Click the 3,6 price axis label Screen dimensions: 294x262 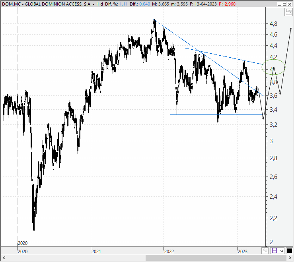click(x=273, y=96)
